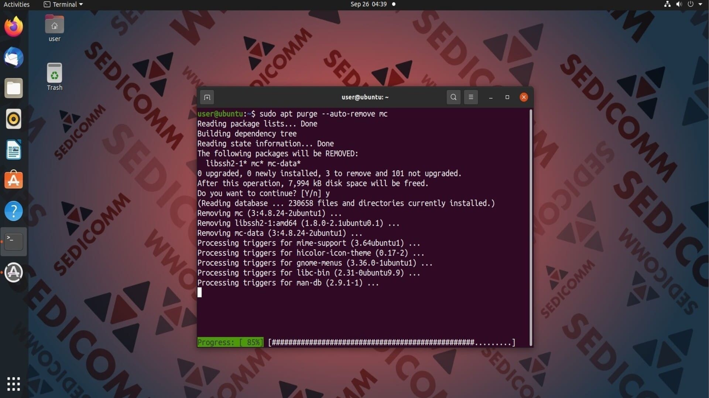This screenshot has width=709, height=398.
Task: Click the terminal cursor block
Action: [199, 293]
